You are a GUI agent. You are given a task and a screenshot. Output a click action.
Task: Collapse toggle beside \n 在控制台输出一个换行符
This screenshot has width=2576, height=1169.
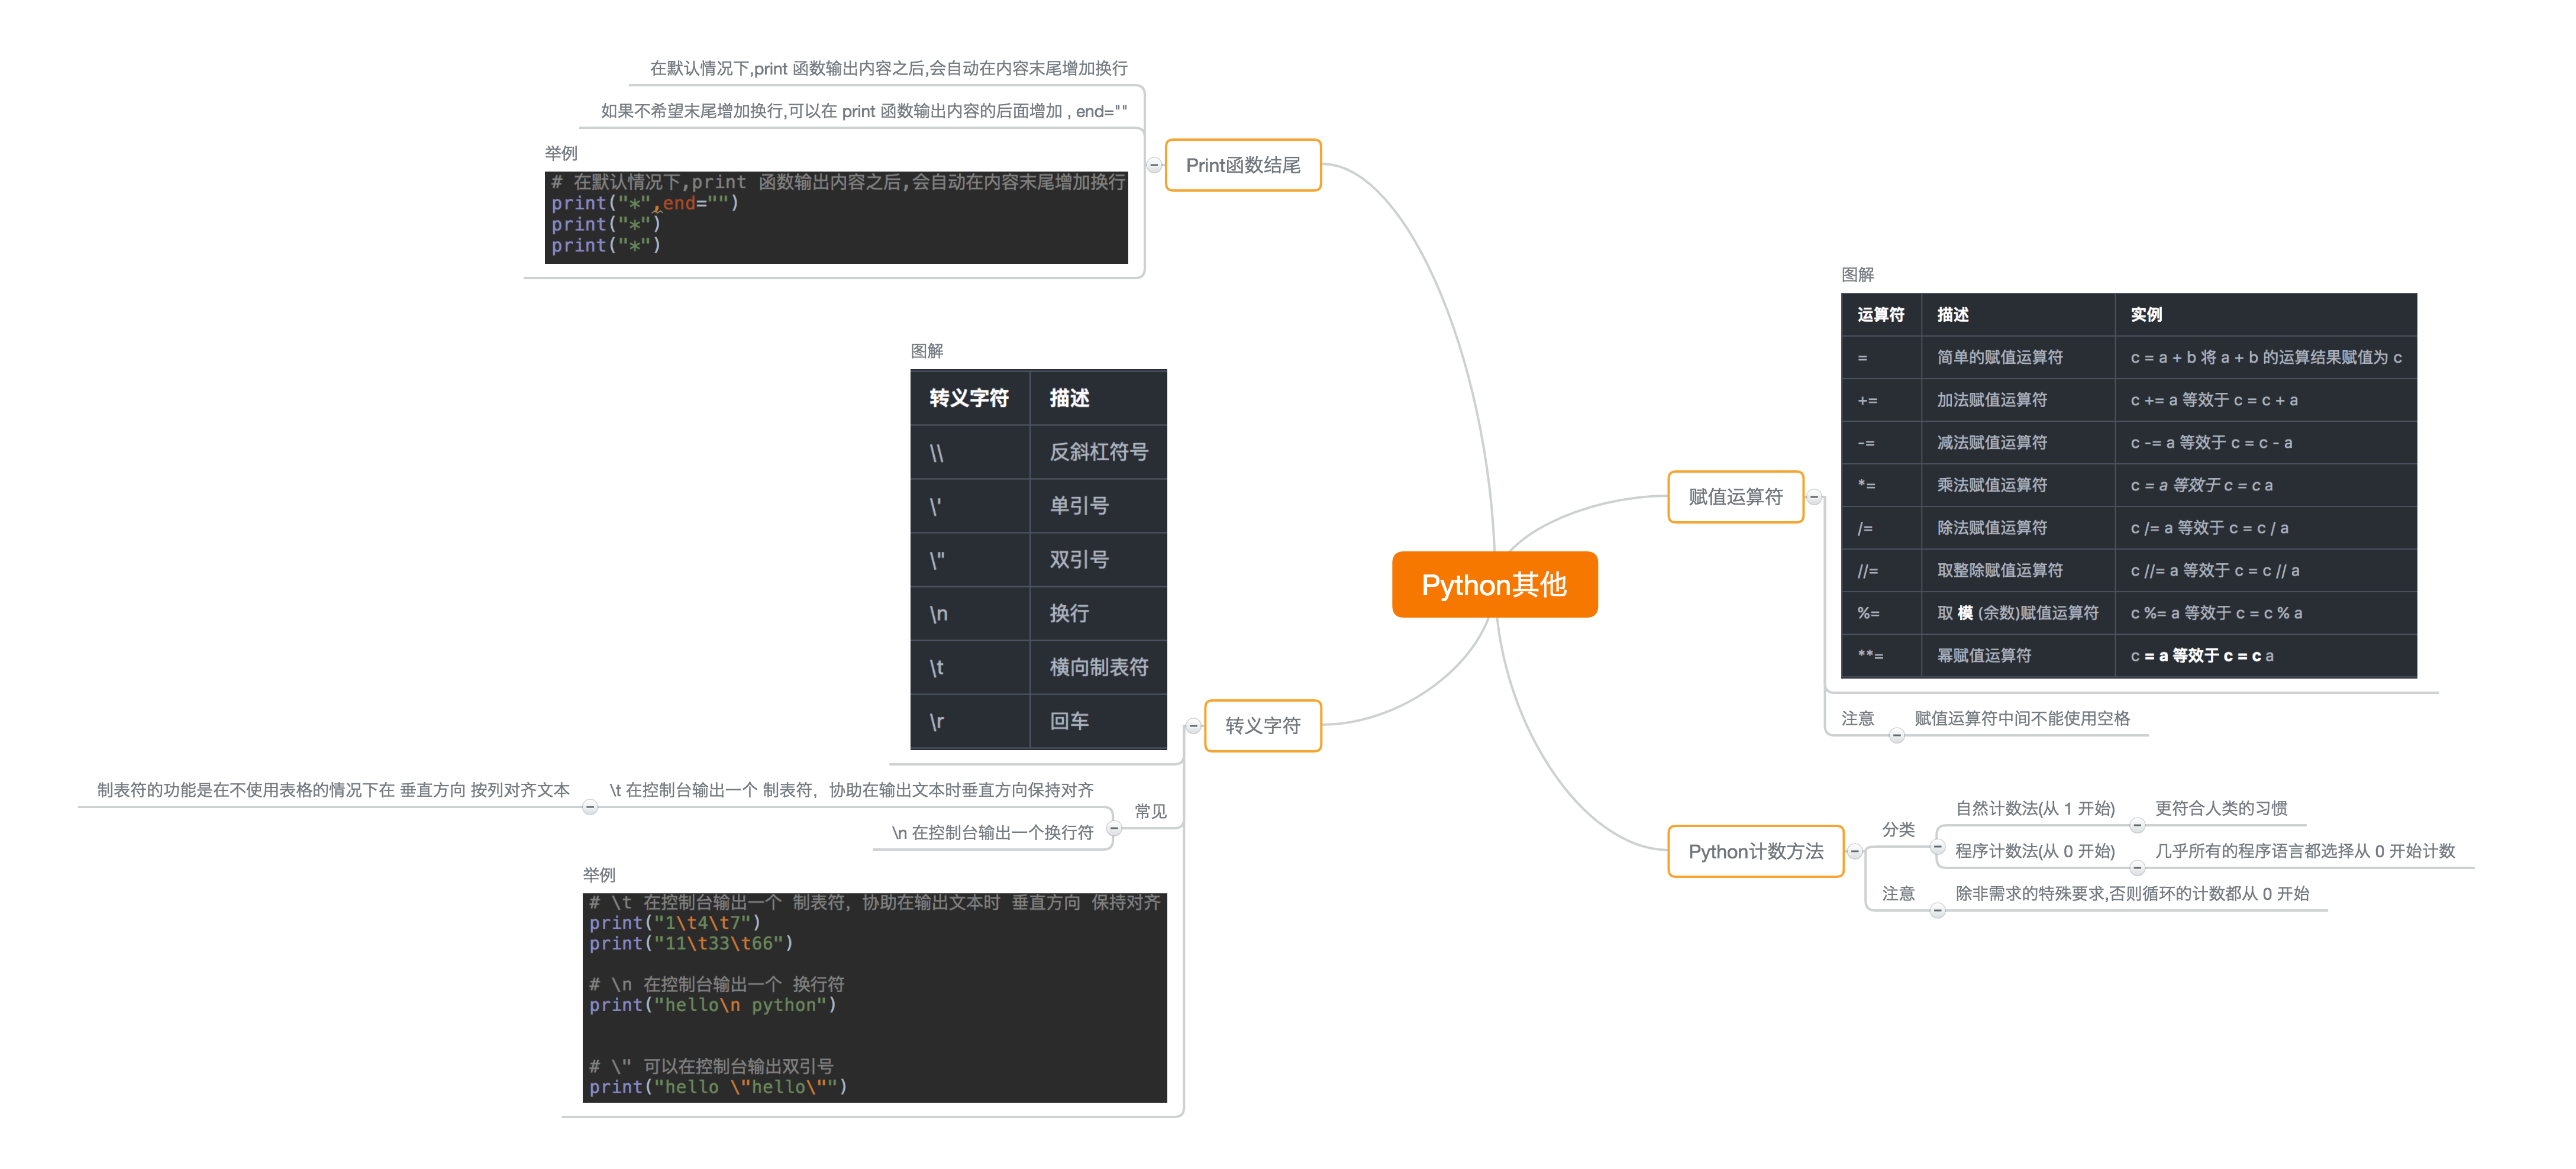[x=1114, y=828]
